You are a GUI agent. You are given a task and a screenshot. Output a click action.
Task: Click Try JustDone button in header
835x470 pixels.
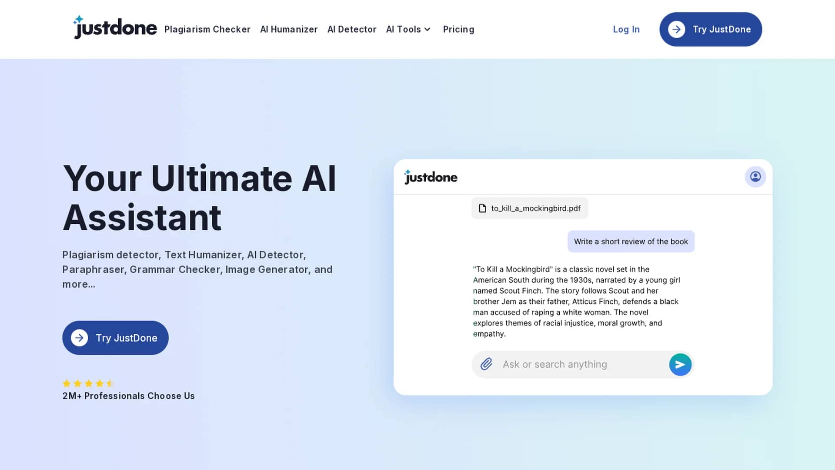(711, 29)
